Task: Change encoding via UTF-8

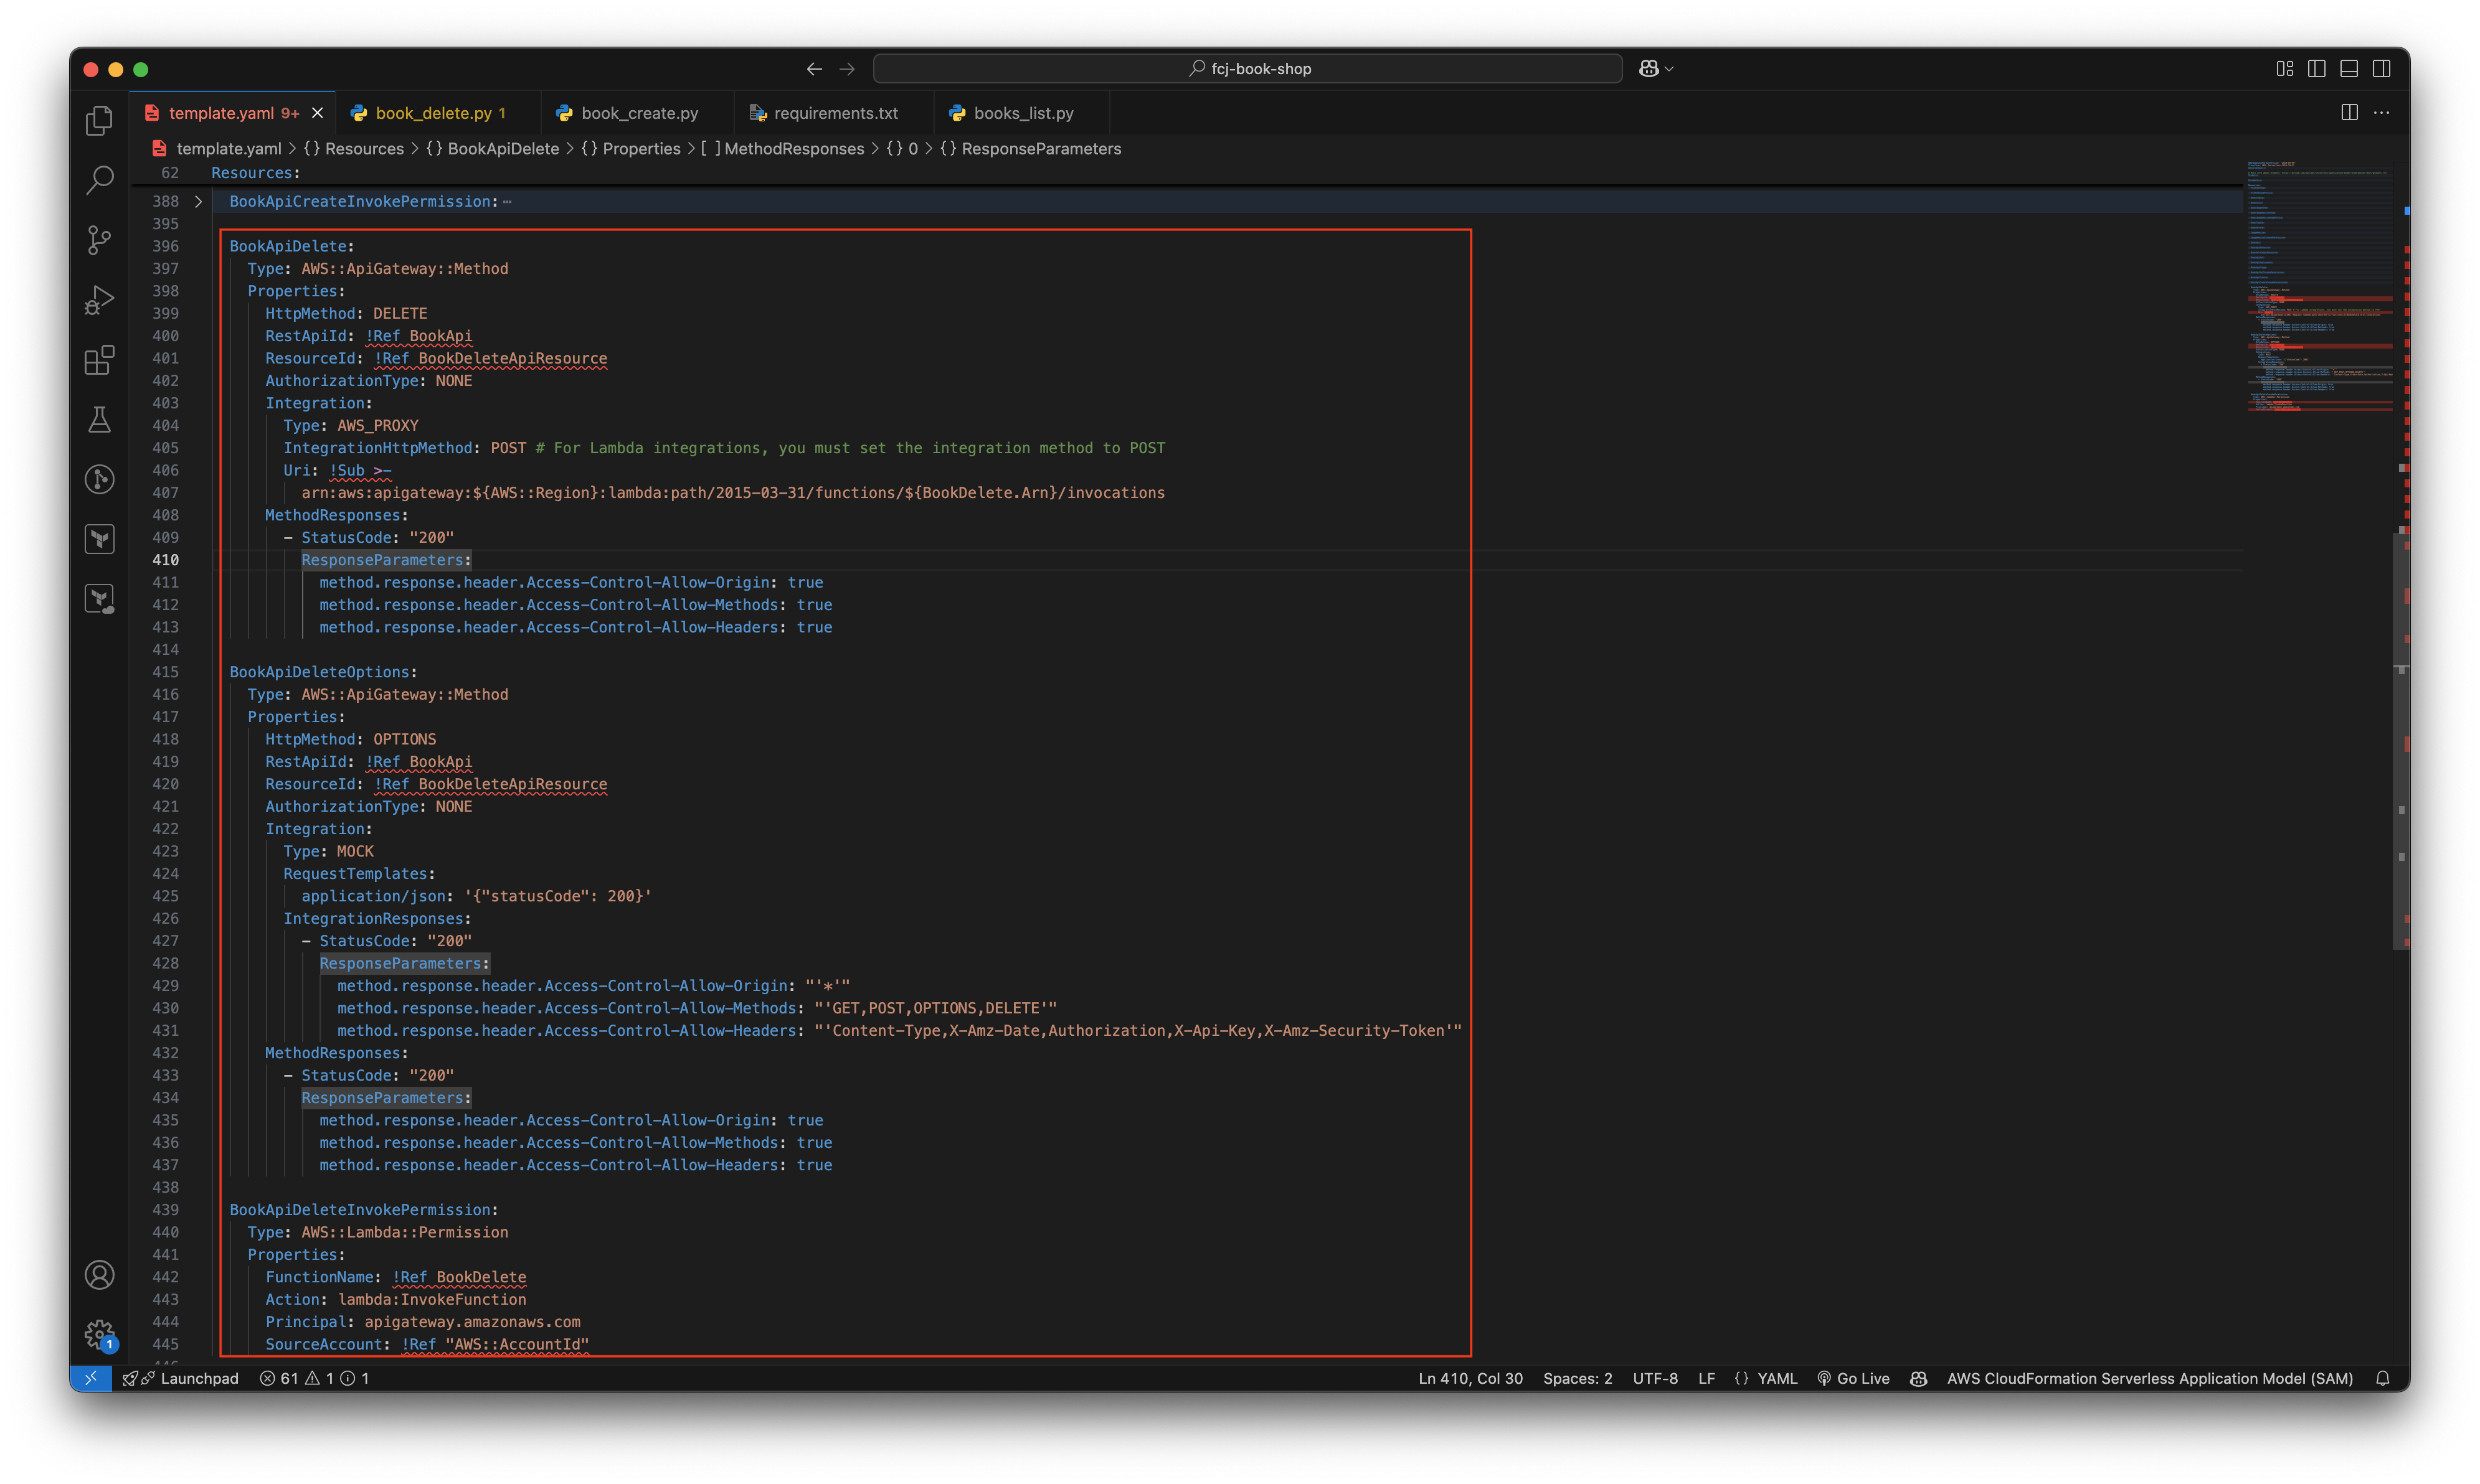Action: point(1655,1378)
